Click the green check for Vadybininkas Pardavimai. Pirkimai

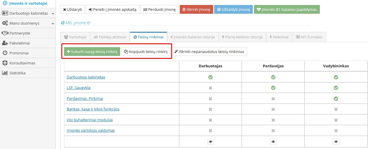tap(336, 99)
